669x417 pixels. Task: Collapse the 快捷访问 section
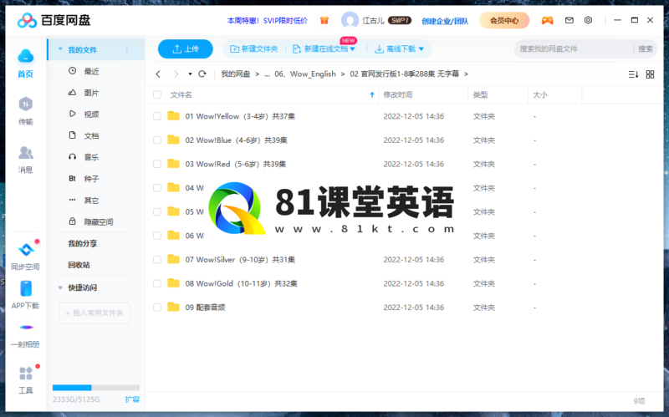(60, 287)
